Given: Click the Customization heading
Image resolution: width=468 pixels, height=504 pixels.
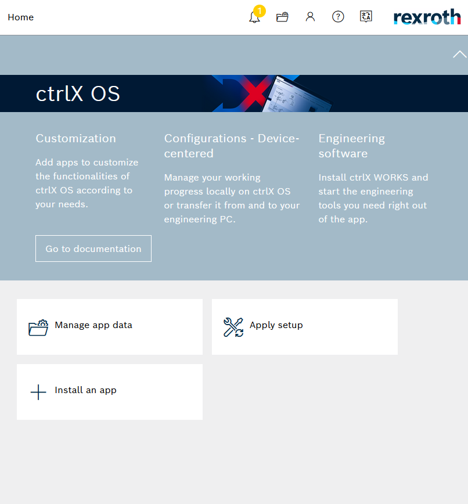Looking at the screenshot, I should click(x=76, y=138).
